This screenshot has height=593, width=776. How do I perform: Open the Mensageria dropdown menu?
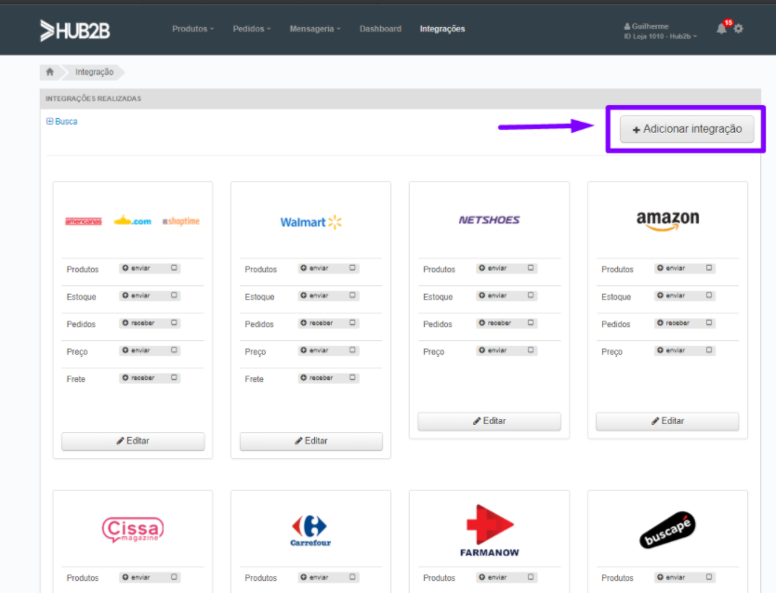[315, 29]
